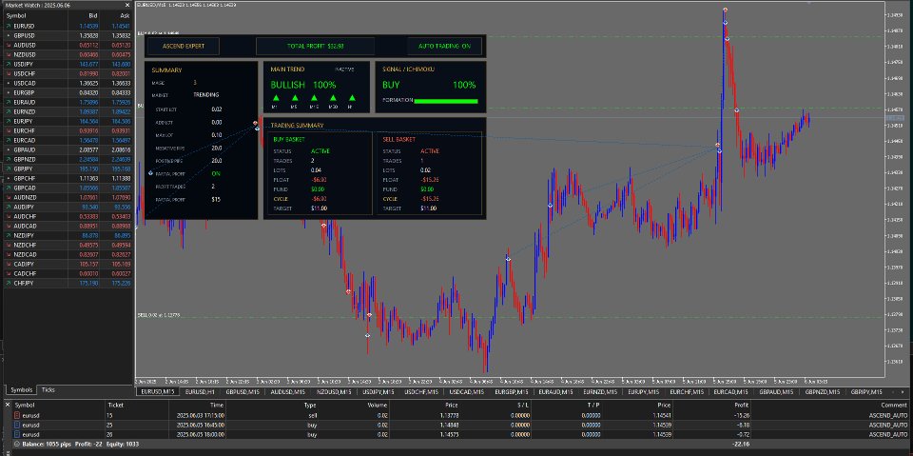The width and height of the screenshot is (913, 456).
Task: Click the up-arrow icon beside GBPNZD
Action: tap(8, 159)
